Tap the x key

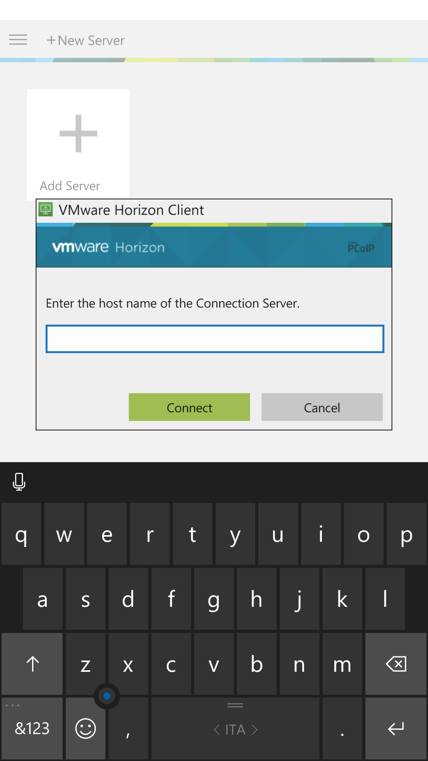point(128,664)
